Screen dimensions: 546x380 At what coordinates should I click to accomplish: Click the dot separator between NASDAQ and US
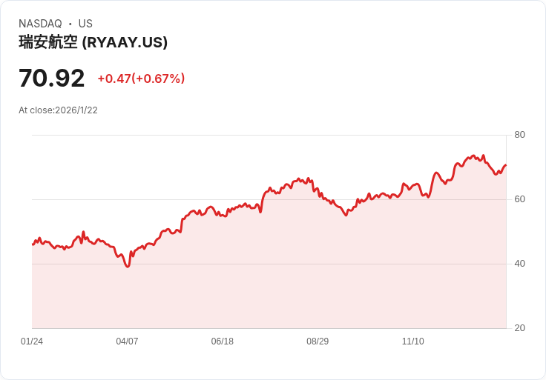tap(70, 24)
